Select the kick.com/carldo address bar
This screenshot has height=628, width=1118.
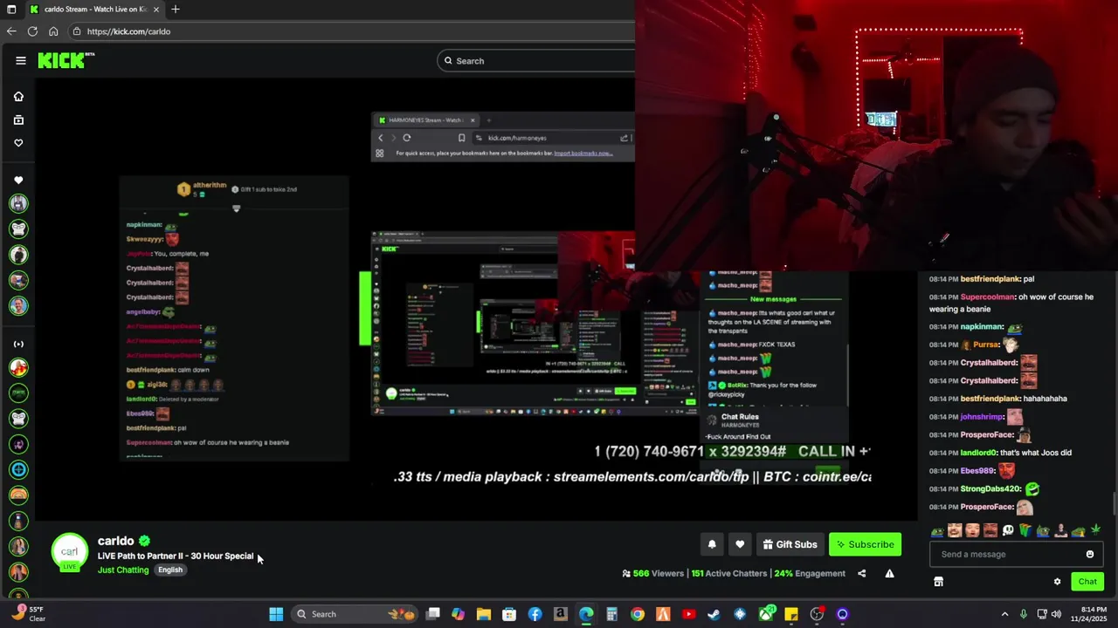coord(349,31)
